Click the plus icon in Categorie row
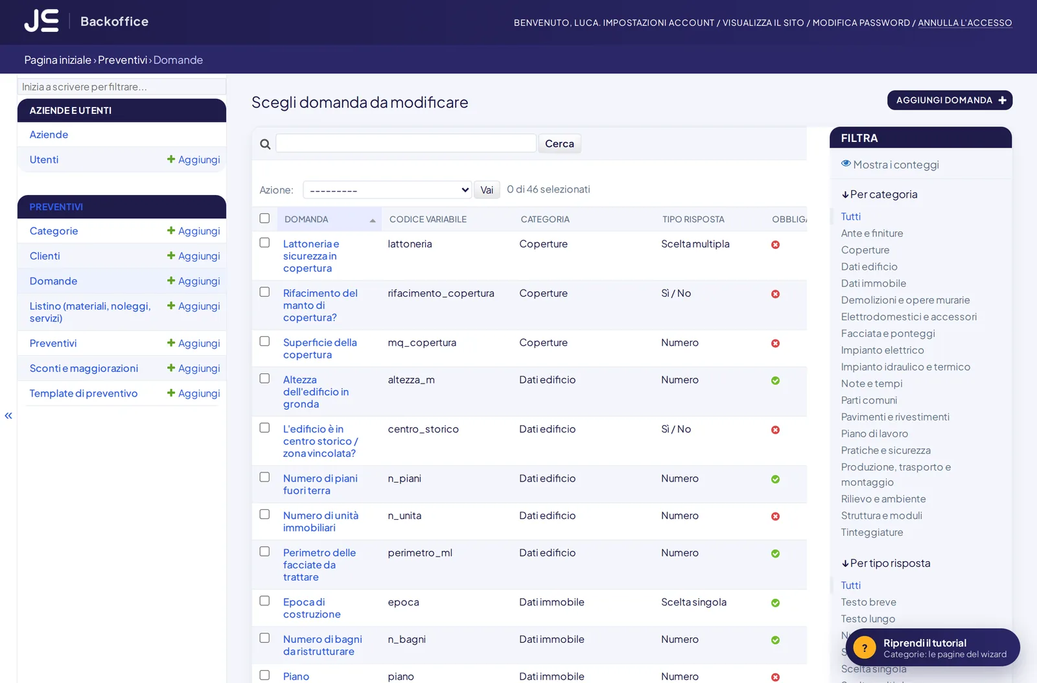Screen dimensions: 1037x683 coord(171,230)
